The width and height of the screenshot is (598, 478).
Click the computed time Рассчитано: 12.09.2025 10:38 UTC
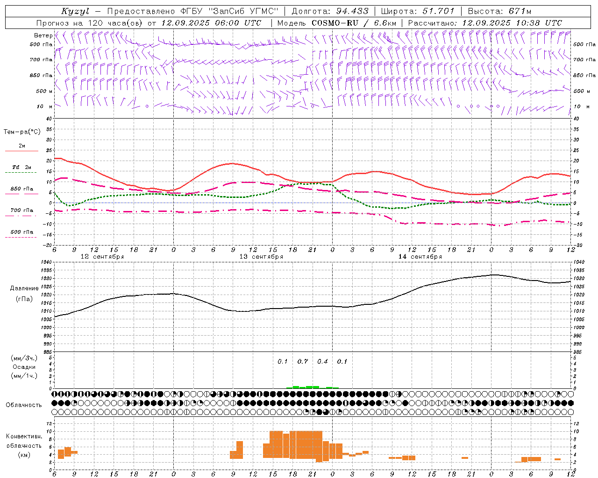point(485,23)
